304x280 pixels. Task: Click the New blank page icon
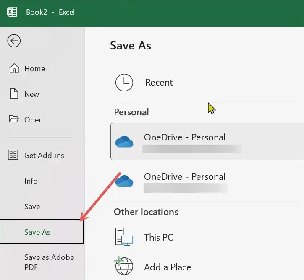(14, 94)
